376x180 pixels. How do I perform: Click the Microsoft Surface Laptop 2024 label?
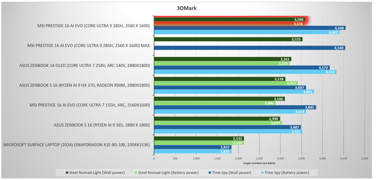77,145
